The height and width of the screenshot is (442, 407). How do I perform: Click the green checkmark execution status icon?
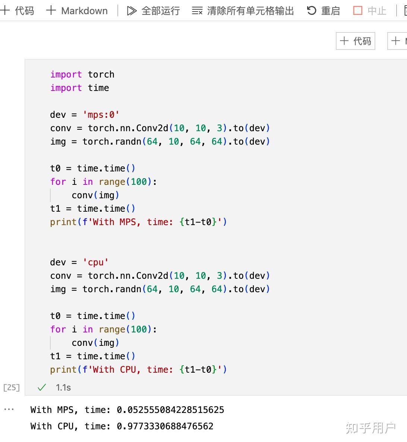[41, 388]
